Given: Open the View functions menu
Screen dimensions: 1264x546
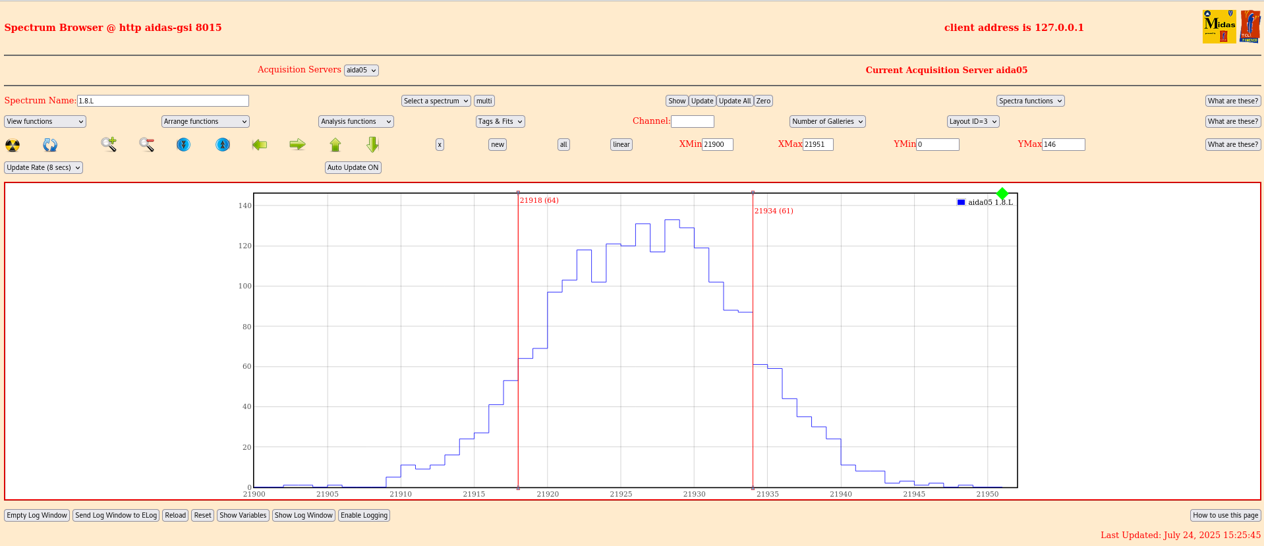Looking at the screenshot, I should (45, 121).
